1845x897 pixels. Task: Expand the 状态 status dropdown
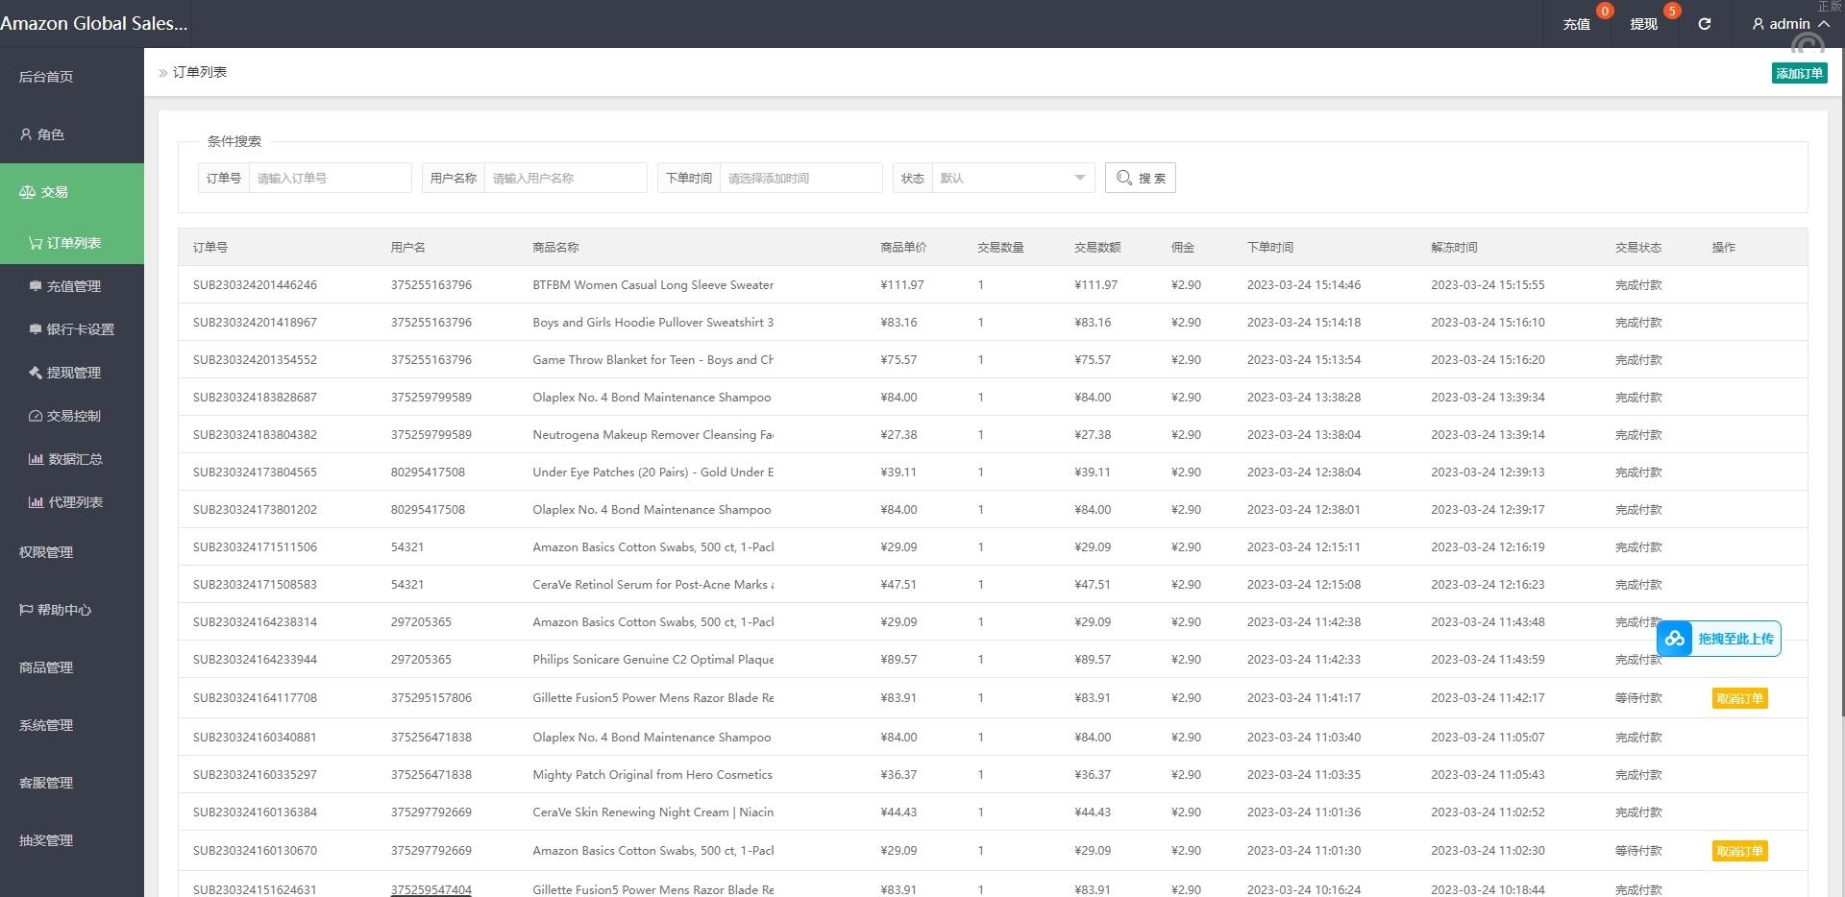click(1012, 178)
